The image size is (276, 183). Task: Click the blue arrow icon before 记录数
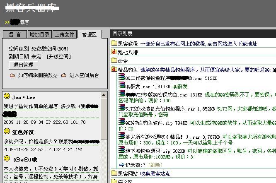(x=121, y=165)
